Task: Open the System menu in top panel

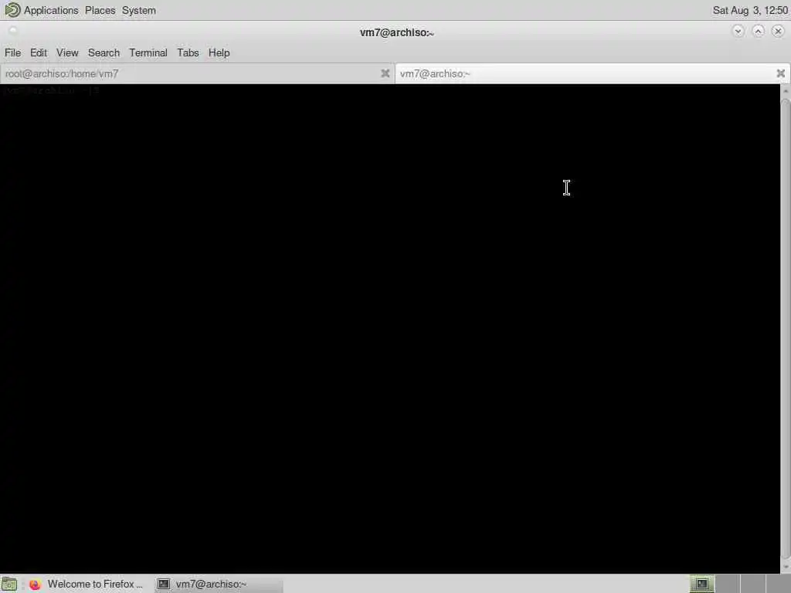Action: point(139,10)
